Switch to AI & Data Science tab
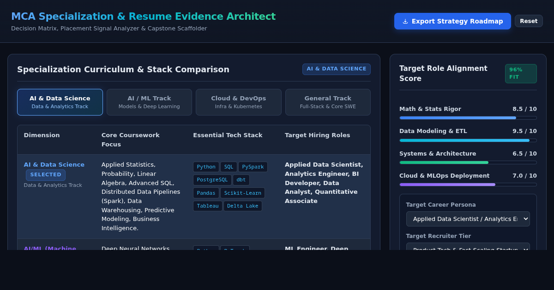 [x=60, y=102]
